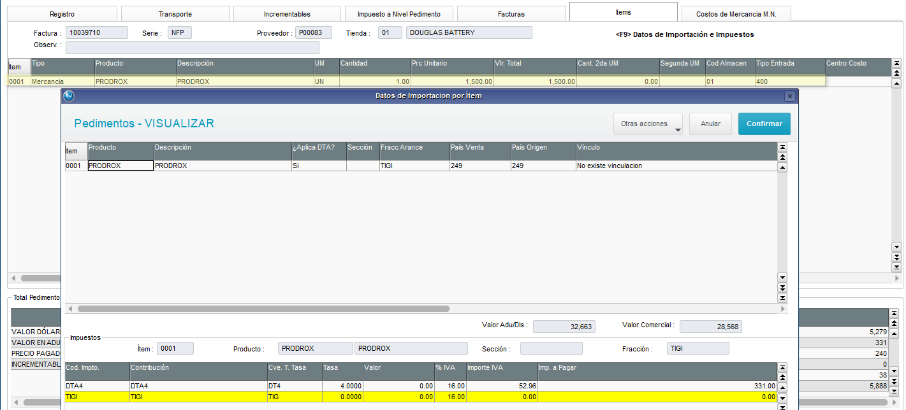Select the DTA4 row in Impuestos grid
906x410 pixels.
(421, 386)
